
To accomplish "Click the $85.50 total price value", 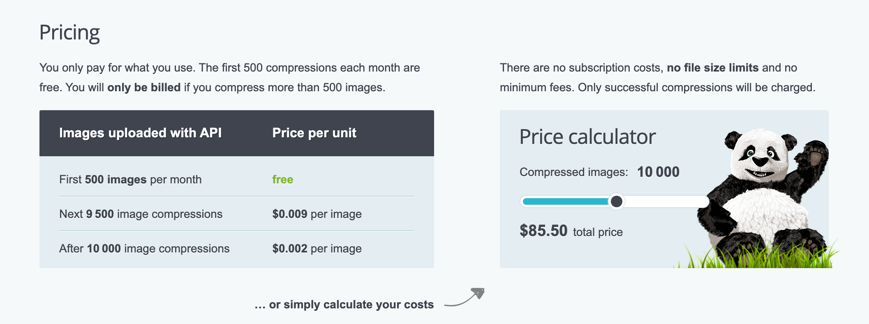I will click(x=543, y=231).
